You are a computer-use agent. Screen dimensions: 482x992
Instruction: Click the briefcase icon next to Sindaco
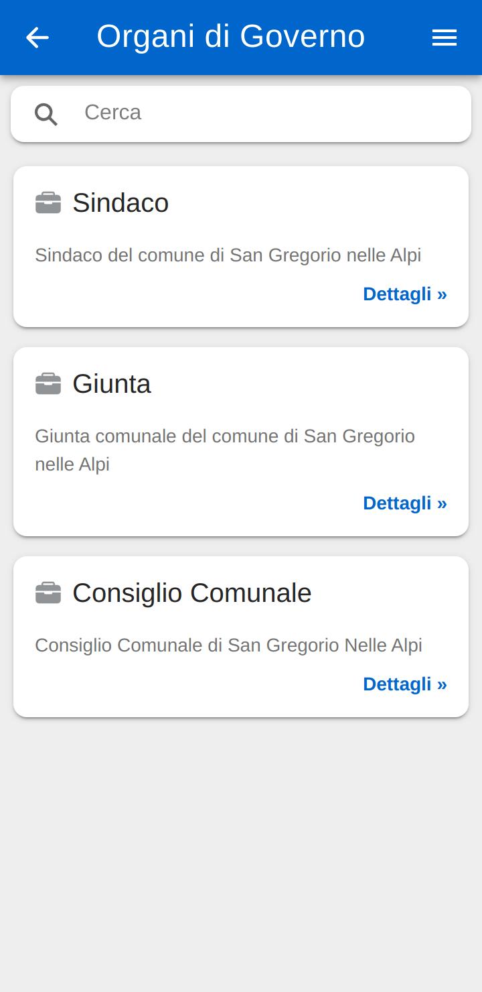pyautogui.click(x=48, y=202)
